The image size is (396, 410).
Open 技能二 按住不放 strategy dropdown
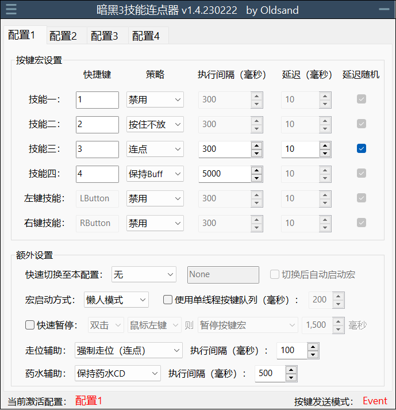pyautogui.click(x=155, y=124)
